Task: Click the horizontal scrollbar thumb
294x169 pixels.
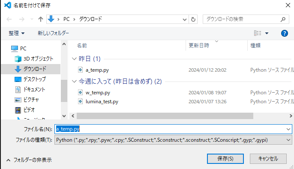Action: [165, 116]
